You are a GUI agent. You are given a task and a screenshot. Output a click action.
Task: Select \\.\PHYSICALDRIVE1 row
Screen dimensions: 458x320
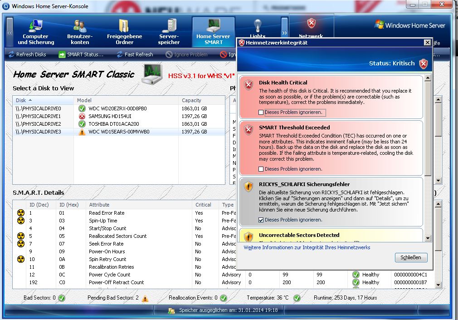[x=119, y=116]
